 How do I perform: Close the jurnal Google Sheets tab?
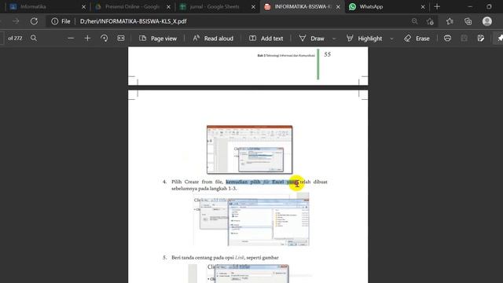tap(253, 7)
